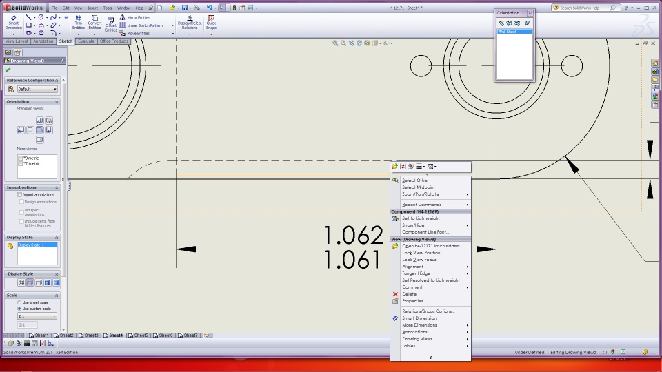Select the Use sheet scale option
The height and width of the screenshot is (372, 662).
click(20, 302)
